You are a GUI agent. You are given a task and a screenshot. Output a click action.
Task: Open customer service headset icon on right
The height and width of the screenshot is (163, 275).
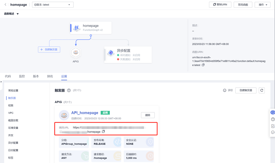(x=273, y=112)
